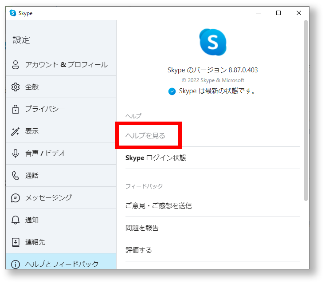The height and width of the screenshot is (284, 325).
Task: Click the ヘルプ section label
Action: point(133,116)
